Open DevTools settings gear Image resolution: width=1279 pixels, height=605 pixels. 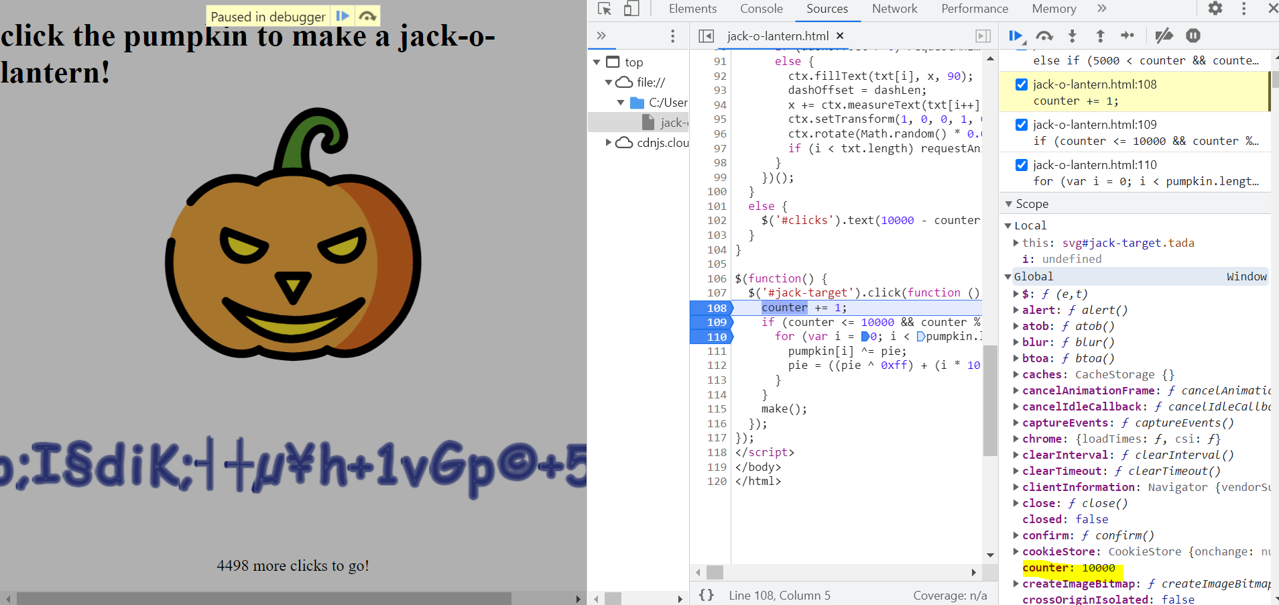pos(1215,9)
